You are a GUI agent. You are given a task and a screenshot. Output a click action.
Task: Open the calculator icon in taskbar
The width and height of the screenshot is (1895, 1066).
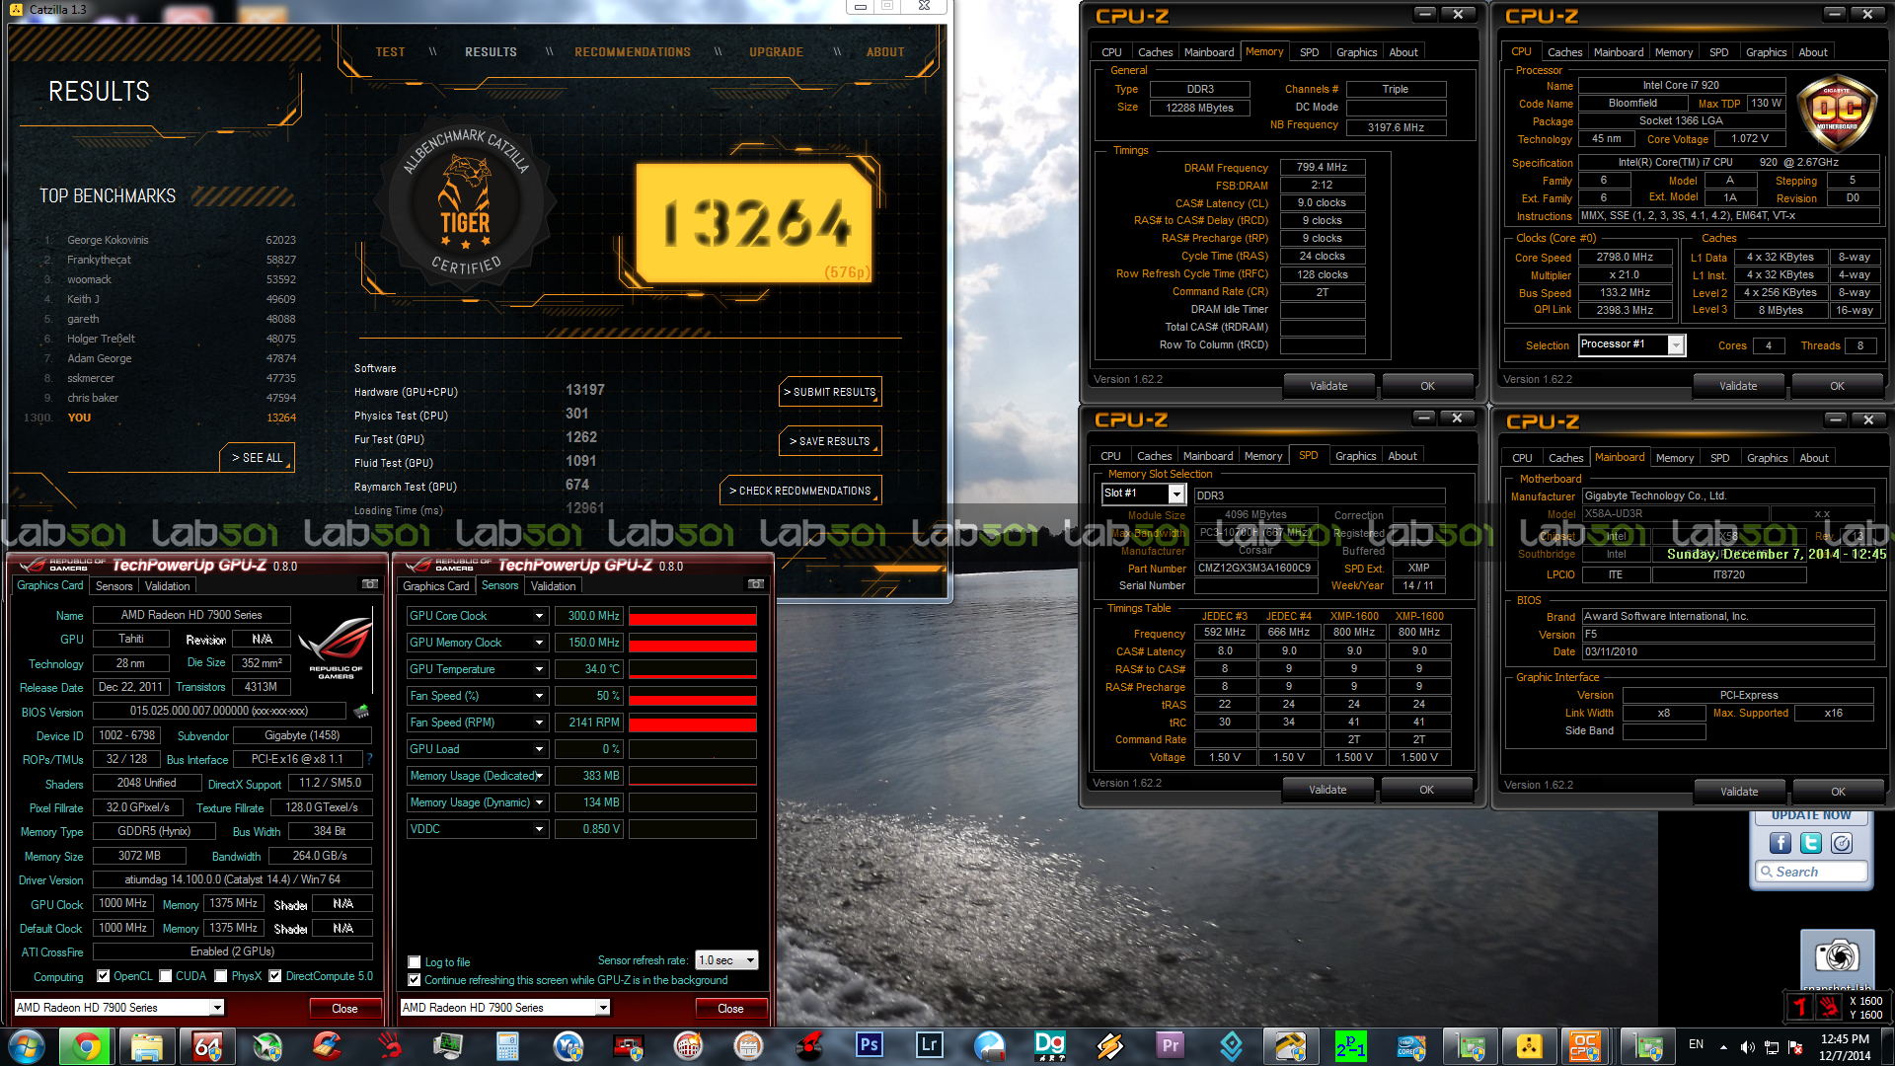(507, 1045)
